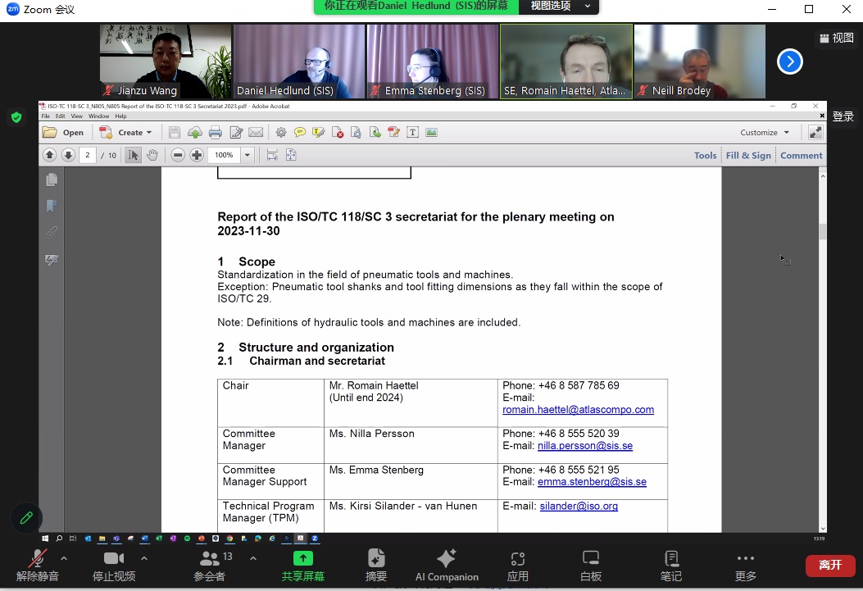The height and width of the screenshot is (591, 863).
Task: Toggle the 参会者 participants panel
Action: coord(211,565)
